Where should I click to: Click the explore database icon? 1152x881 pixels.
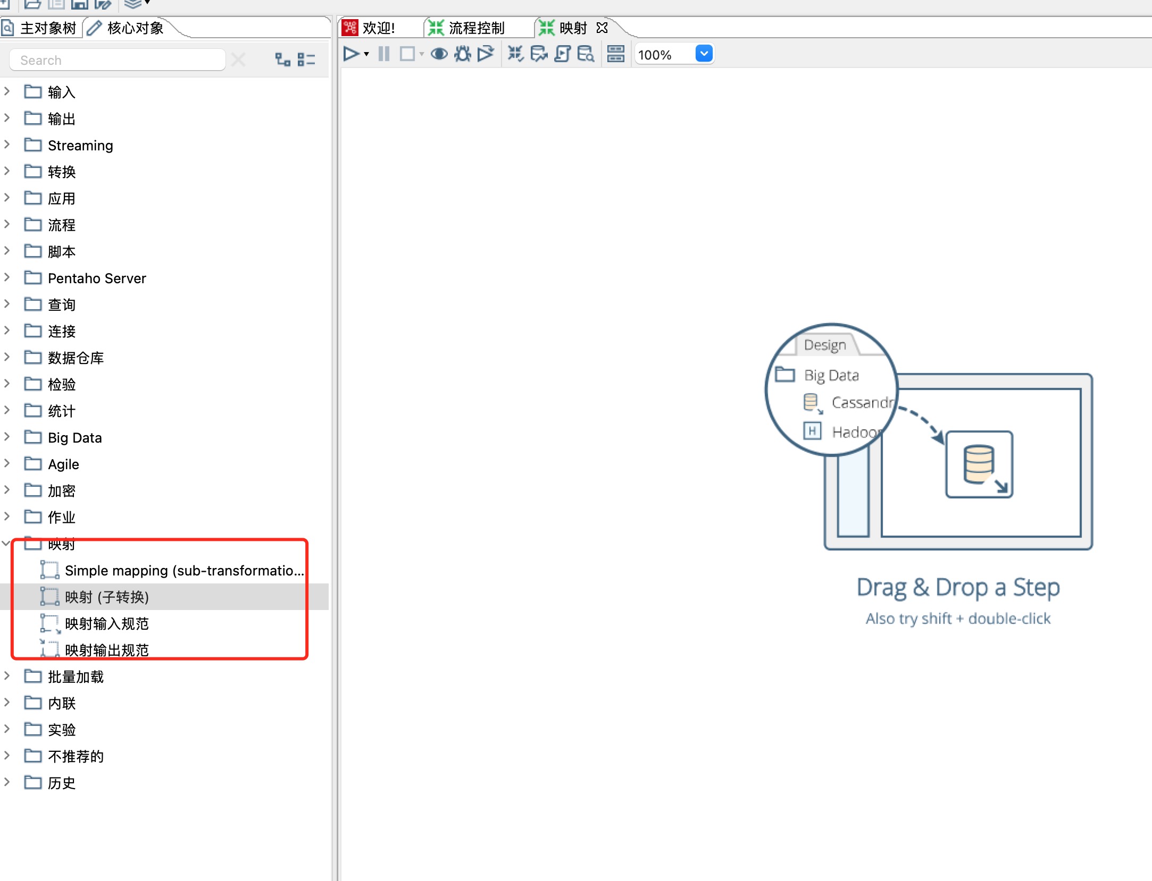pyautogui.click(x=586, y=54)
